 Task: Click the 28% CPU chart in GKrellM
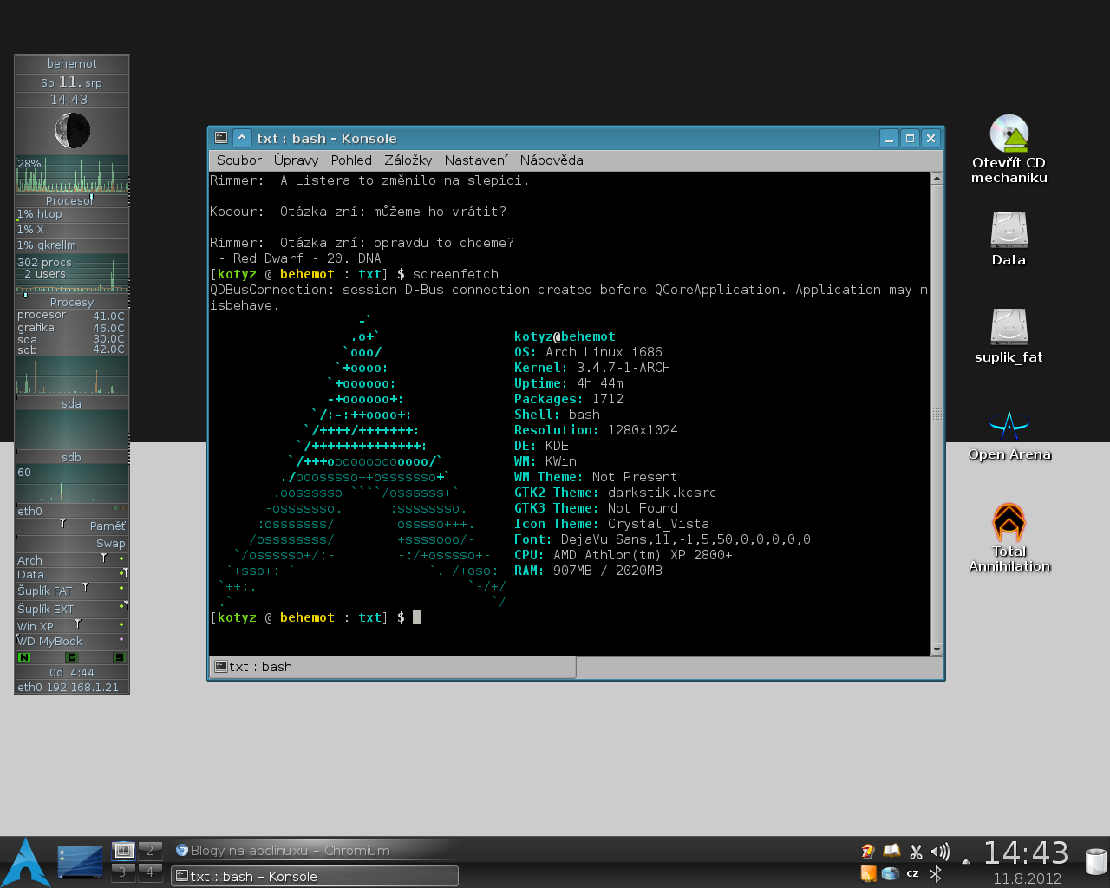[x=72, y=174]
